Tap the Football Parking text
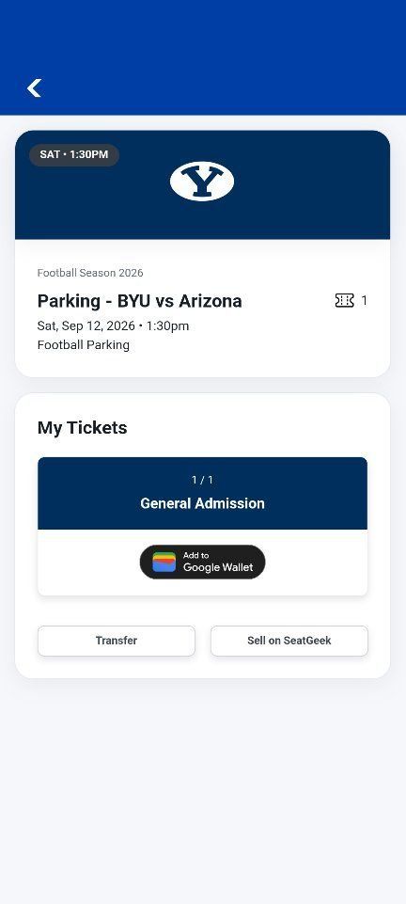406x904 pixels. 84,345
